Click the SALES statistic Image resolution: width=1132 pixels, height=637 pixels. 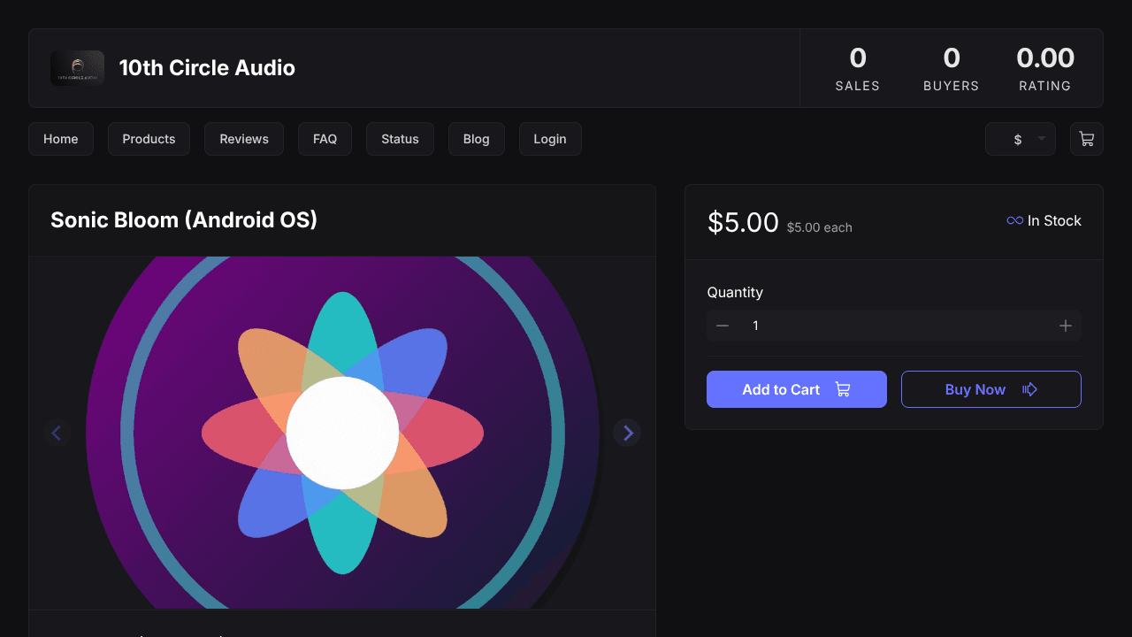click(x=858, y=68)
